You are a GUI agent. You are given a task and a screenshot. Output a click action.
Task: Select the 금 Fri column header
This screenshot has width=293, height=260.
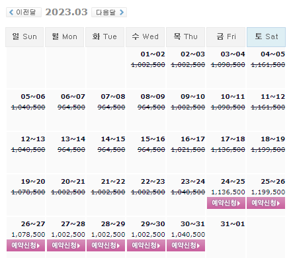click(226, 37)
